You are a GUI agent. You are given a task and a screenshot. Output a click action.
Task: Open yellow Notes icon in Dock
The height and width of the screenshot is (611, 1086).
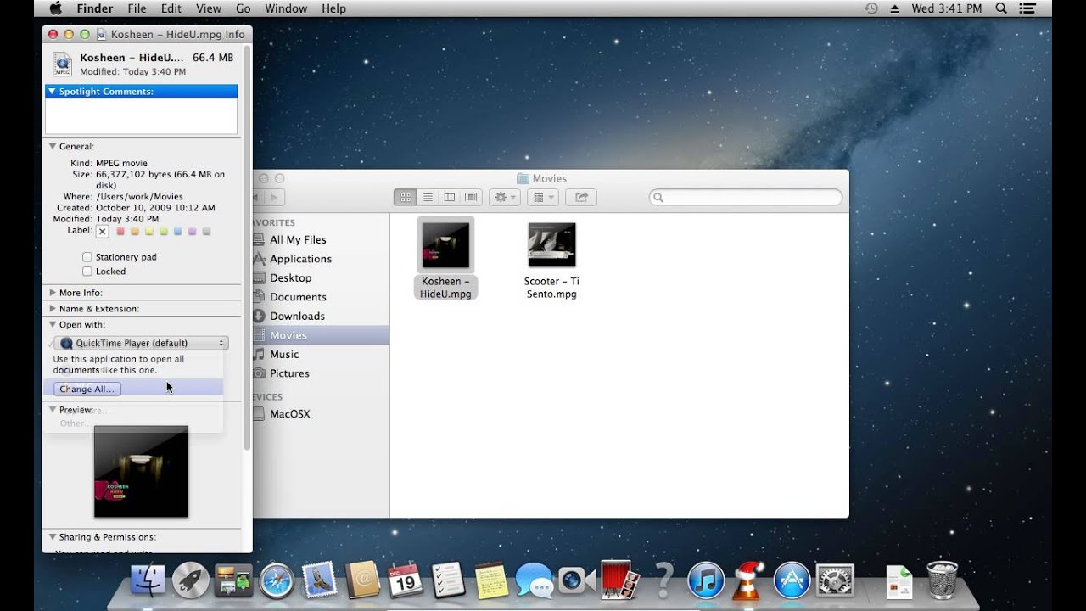pos(491,580)
